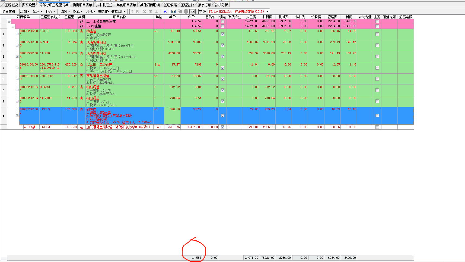Click the 单价 cell 398.18 in 砌块墙 row

point(172,116)
